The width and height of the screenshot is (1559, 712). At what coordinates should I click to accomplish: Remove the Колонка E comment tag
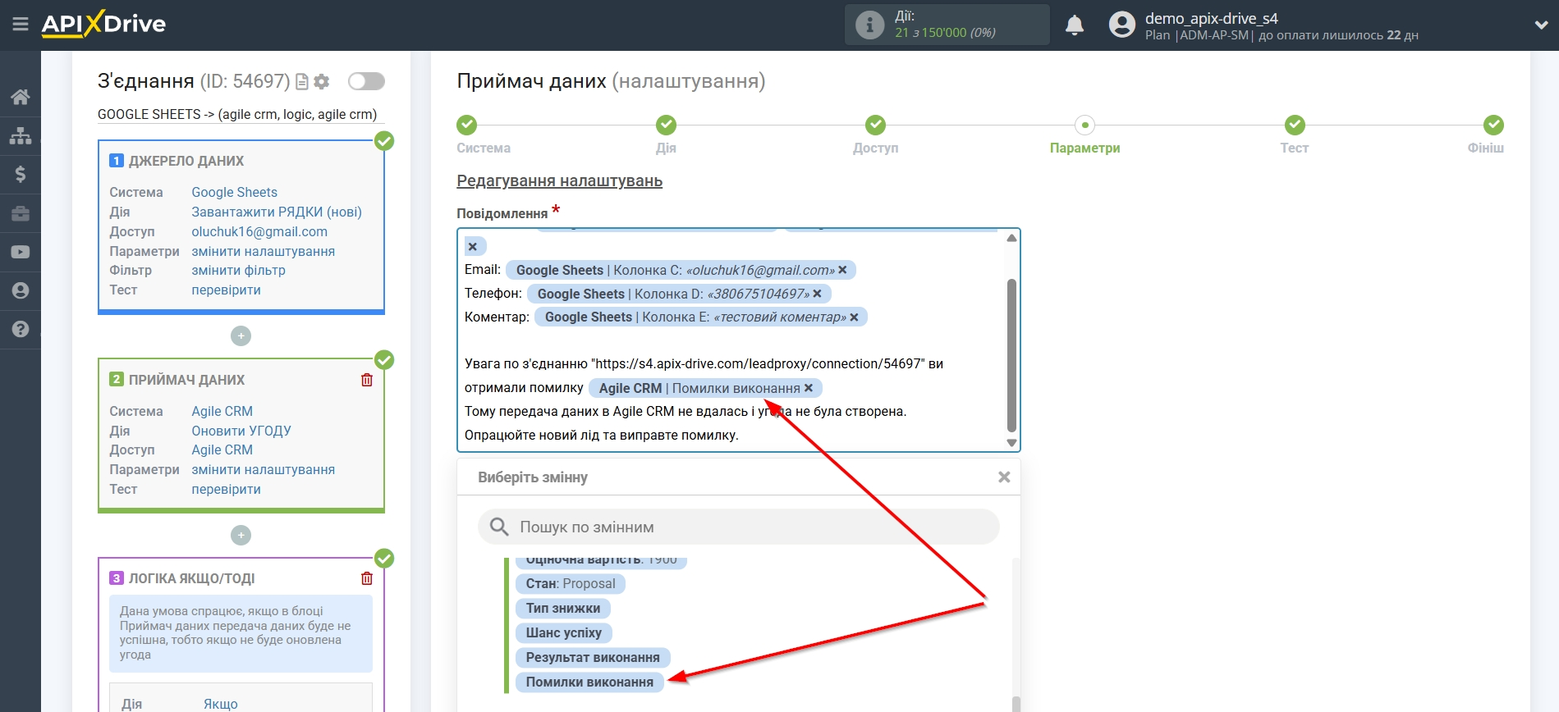click(854, 317)
